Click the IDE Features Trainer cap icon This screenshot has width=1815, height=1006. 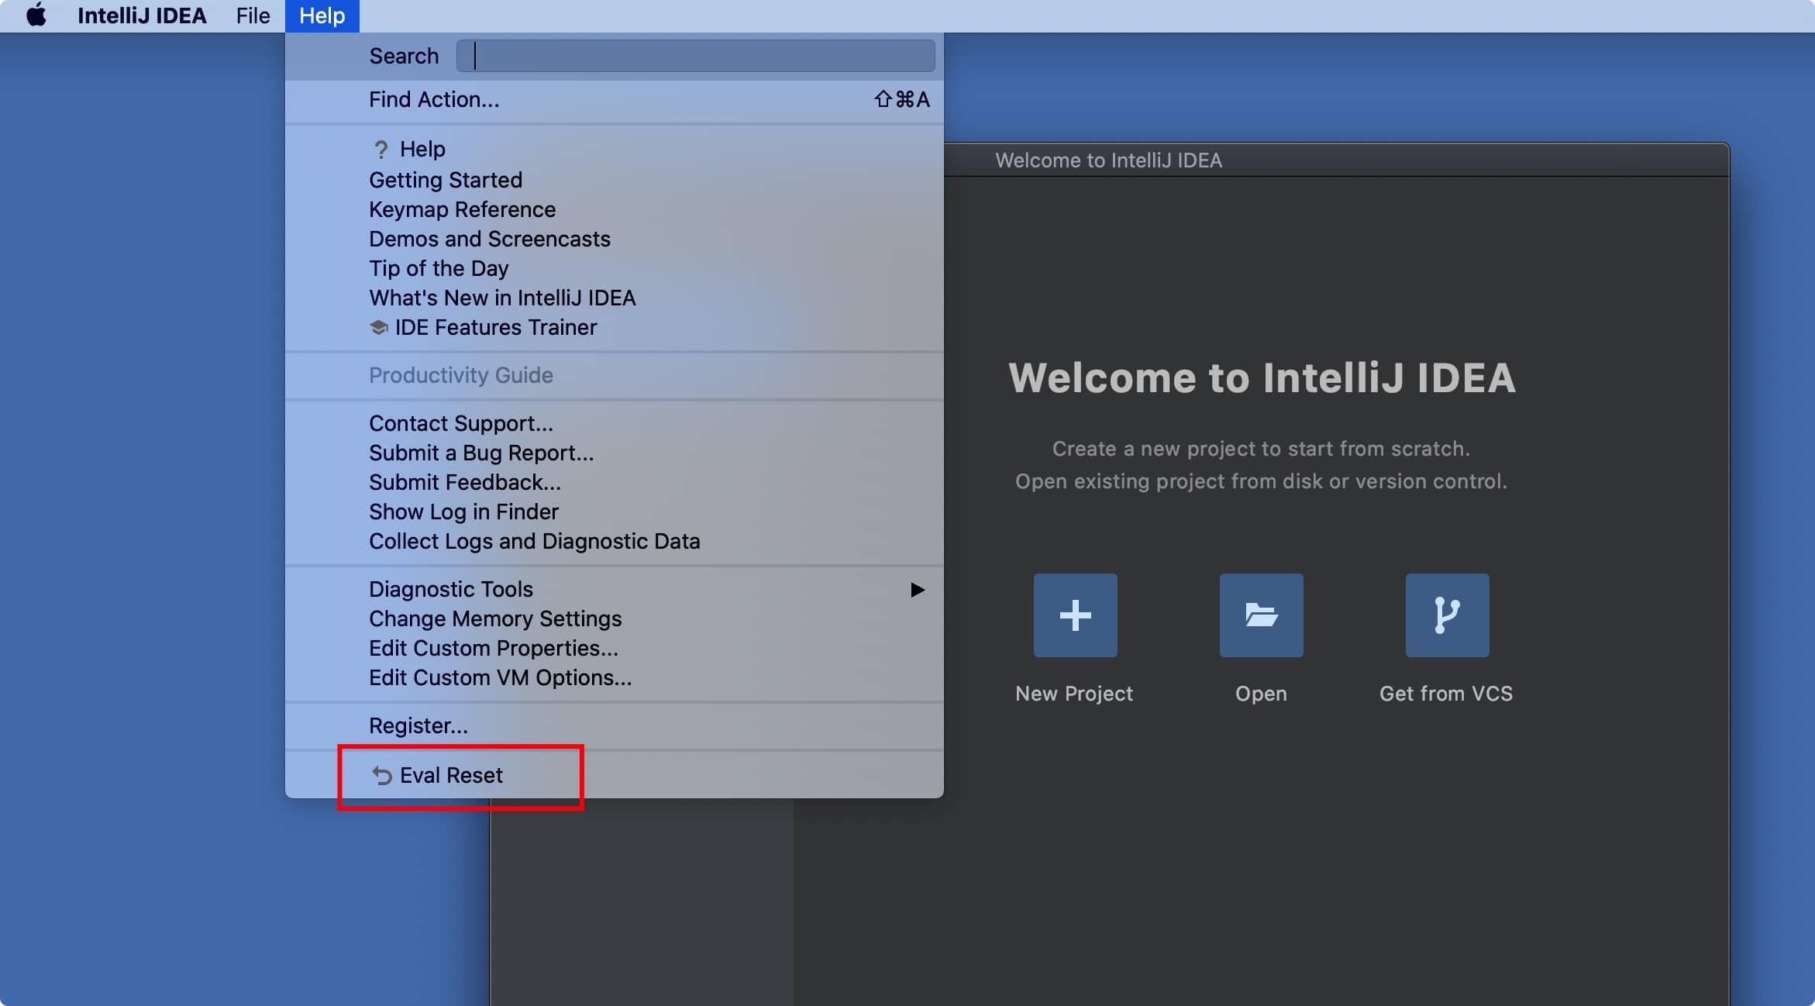click(379, 328)
